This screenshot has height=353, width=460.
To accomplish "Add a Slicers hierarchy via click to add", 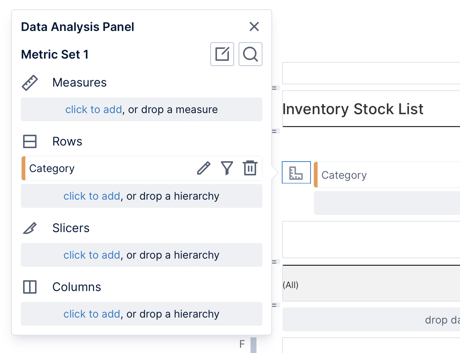I will coord(92,255).
